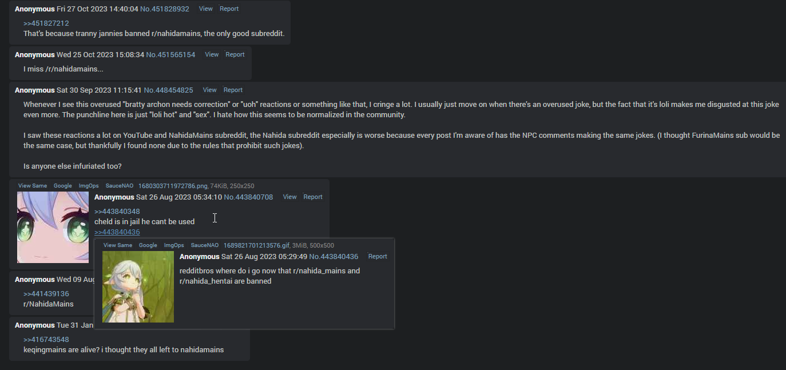Search the png image with Google
This screenshot has height=370, width=786.
[63, 186]
